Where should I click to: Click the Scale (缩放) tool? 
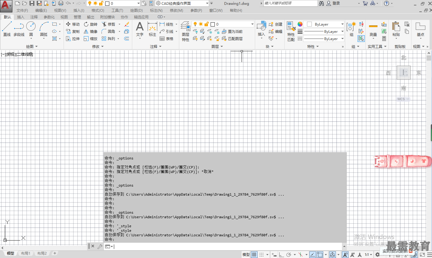coord(91,39)
